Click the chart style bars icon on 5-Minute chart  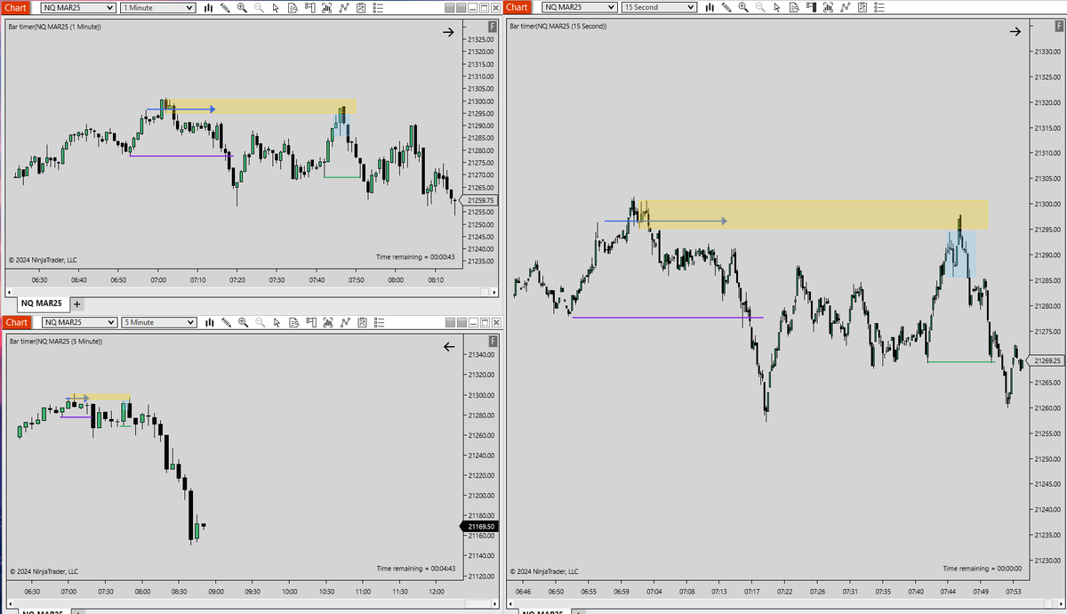207,322
